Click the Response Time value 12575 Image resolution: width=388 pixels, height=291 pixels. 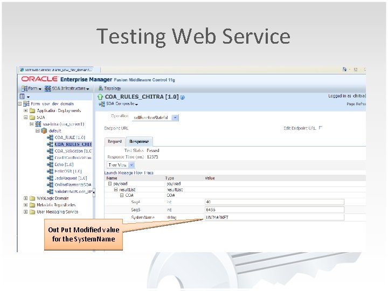(153, 157)
